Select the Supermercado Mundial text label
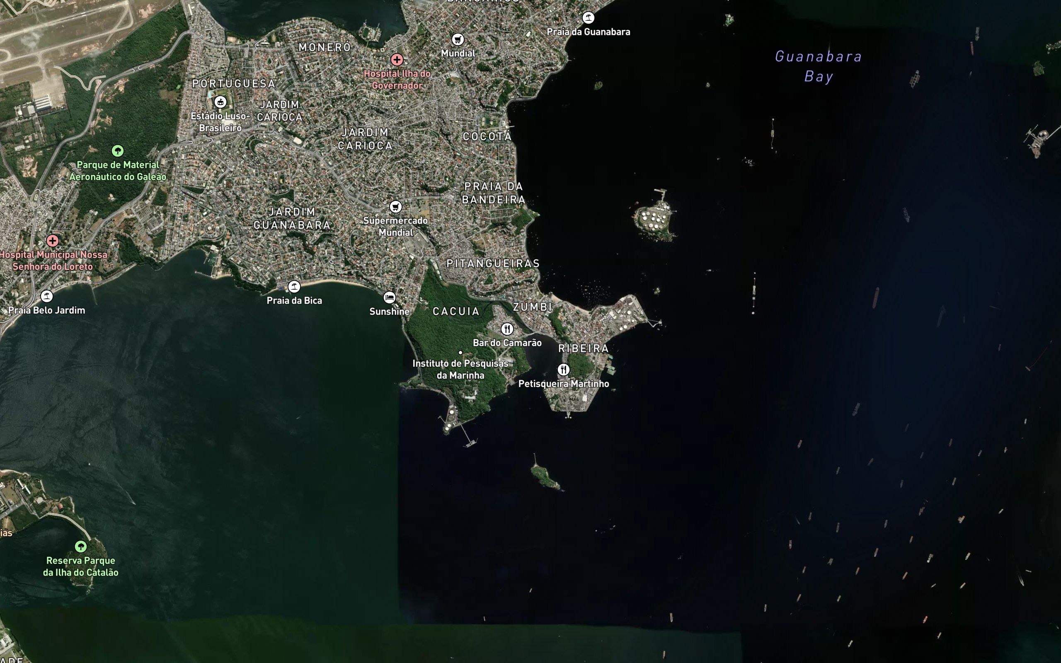 coord(395,226)
